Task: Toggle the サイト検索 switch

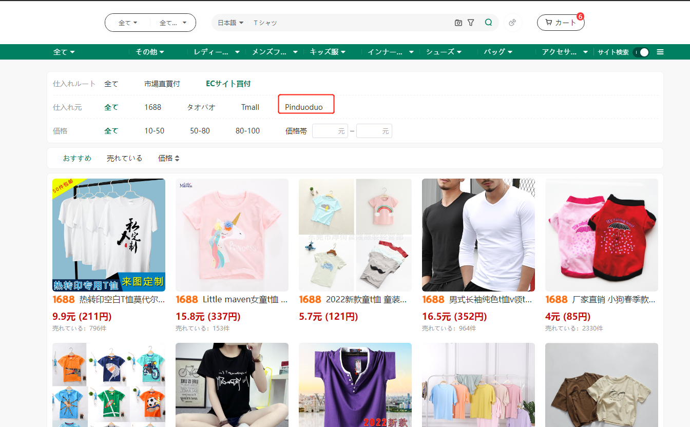Action: [x=641, y=52]
